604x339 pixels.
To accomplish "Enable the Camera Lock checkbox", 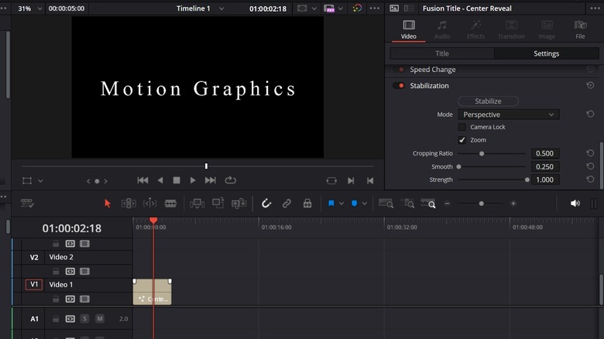I will (462, 127).
